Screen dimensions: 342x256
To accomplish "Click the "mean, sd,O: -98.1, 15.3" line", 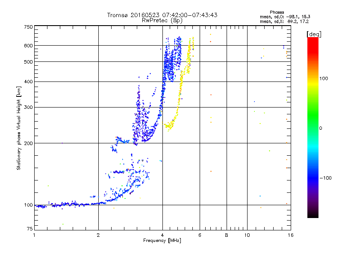I will click(x=285, y=17).
